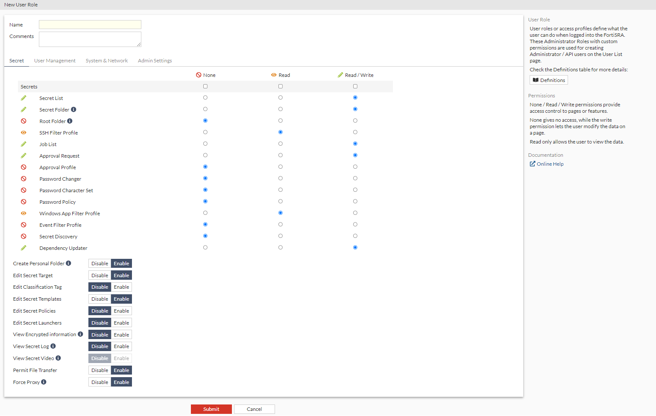The height and width of the screenshot is (416, 656).
Task: Click the no-access icon beside Secret Discovery
Action: (23, 236)
